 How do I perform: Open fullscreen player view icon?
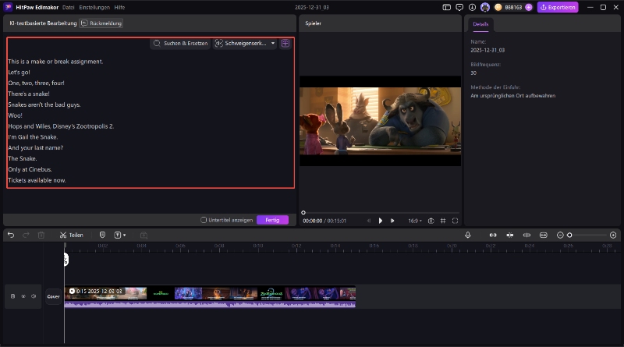click(455, 221)
